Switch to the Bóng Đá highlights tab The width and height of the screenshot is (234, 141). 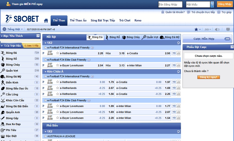click(x=95, y=37)
